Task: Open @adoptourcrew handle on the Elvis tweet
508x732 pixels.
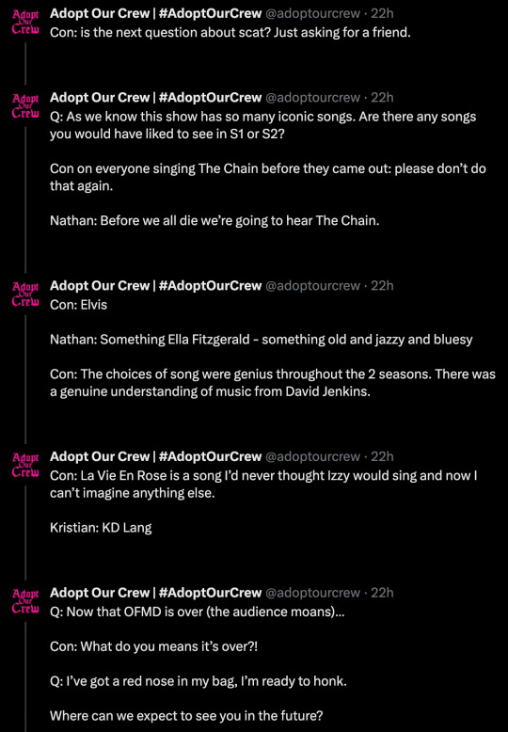Action: click(313, 286)
